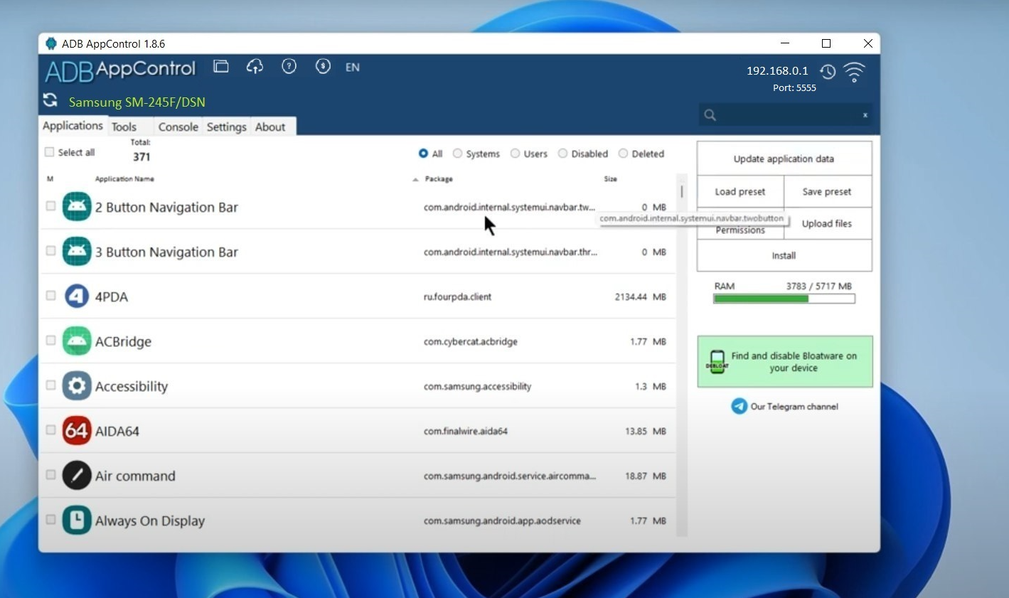Click the 192.168.0.1 IP address
1009x598 pixels.
click(777, 71)
